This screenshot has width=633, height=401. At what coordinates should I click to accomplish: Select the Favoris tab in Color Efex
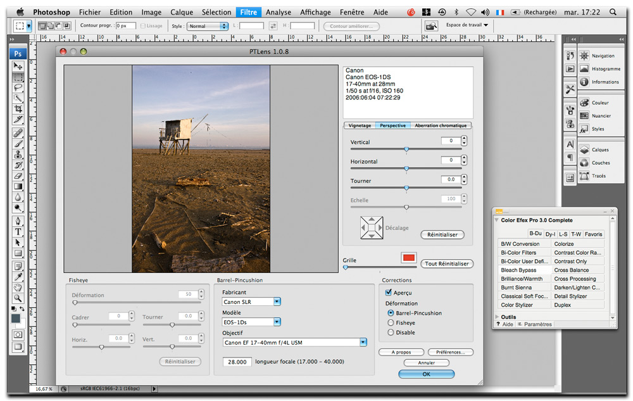593,234
